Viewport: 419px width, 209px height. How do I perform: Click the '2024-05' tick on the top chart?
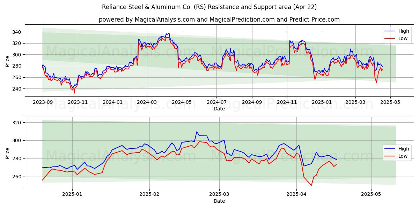click(x=182, y=102)
